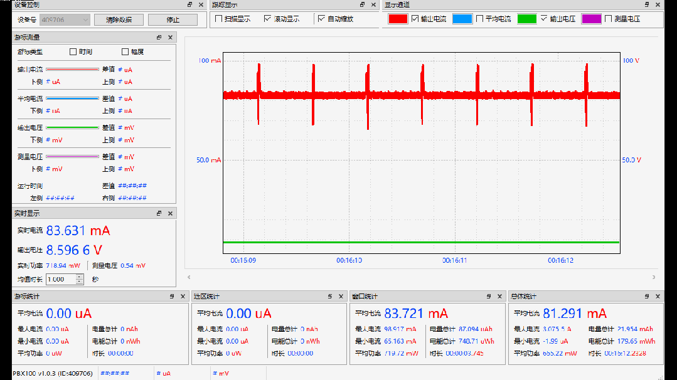Show the 平均电流 channel
677x380 pixels.
click(479, 19)
